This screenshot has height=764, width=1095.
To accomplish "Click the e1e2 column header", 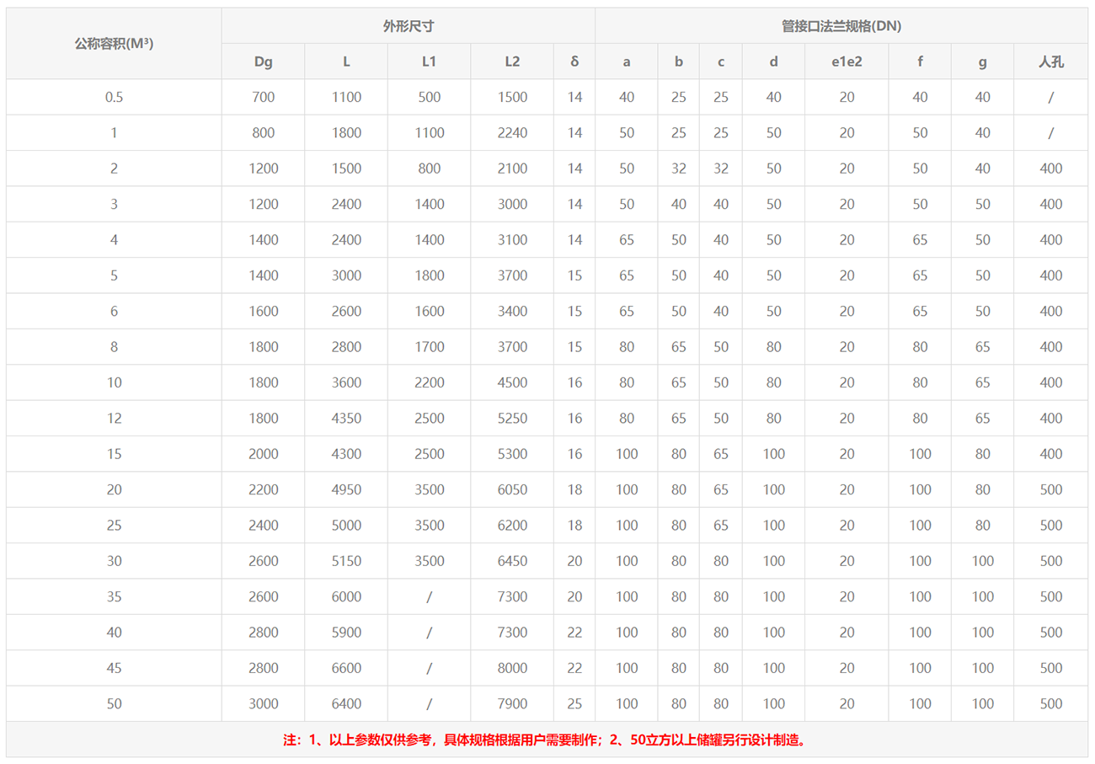I will pyautogui.click(x=847, y=61).
